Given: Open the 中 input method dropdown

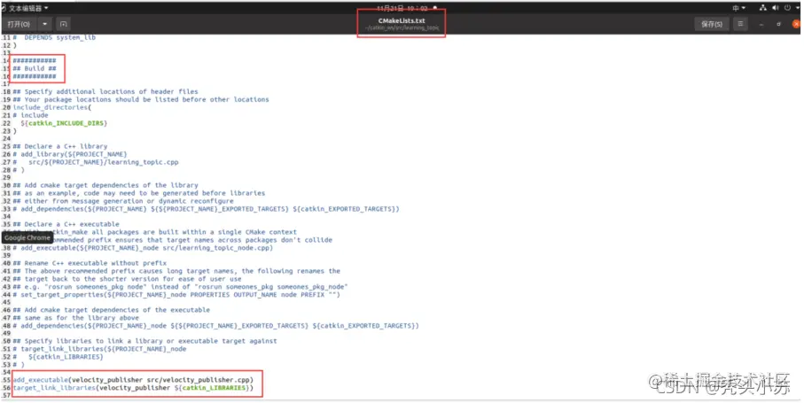Looking at the screenshot, I should 739,8.
